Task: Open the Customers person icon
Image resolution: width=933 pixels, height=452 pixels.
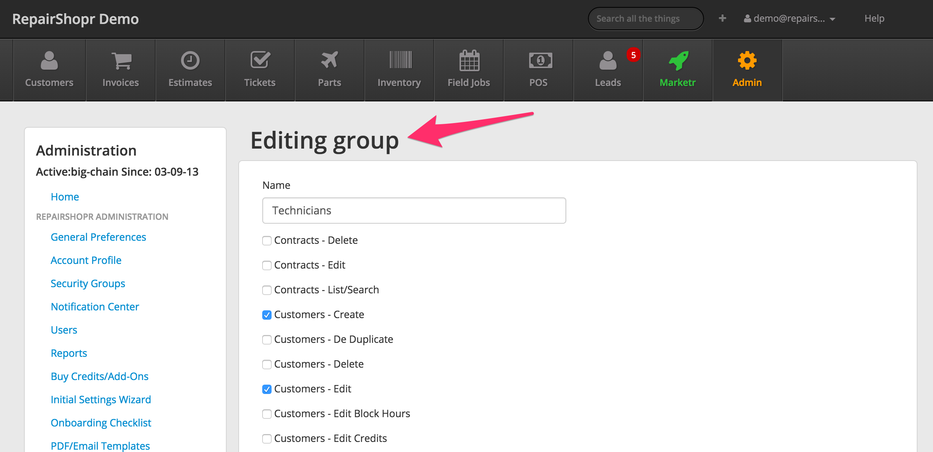Action: (49, 60)
